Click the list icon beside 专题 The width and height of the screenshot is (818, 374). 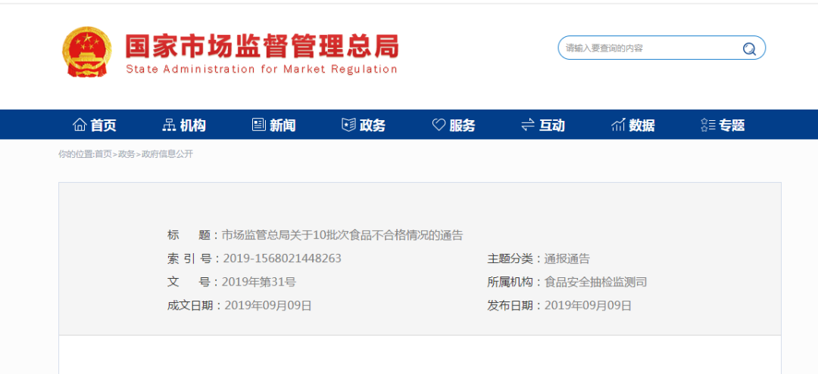point(708,125)
